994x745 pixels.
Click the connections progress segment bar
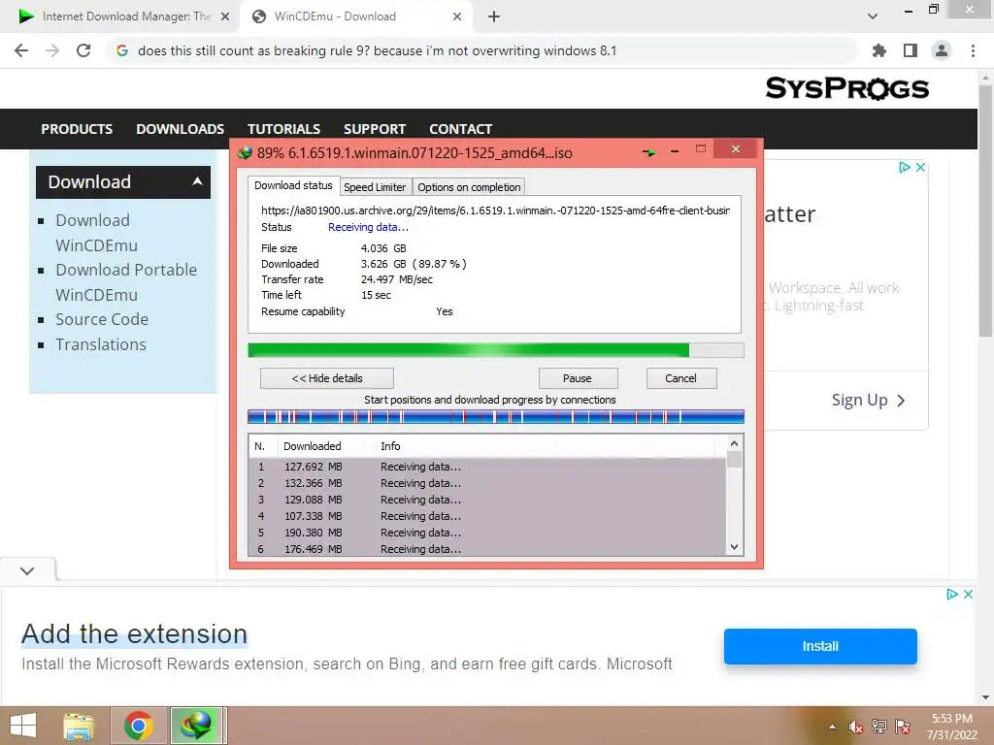pyautogui.click(x=496, y=417)
